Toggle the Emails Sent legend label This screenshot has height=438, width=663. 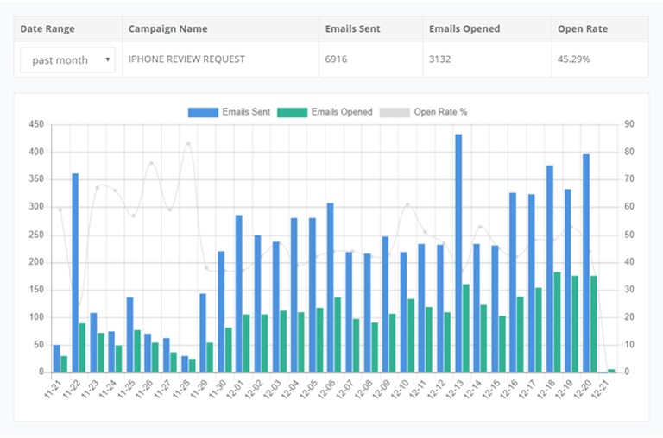pos(246,111)
